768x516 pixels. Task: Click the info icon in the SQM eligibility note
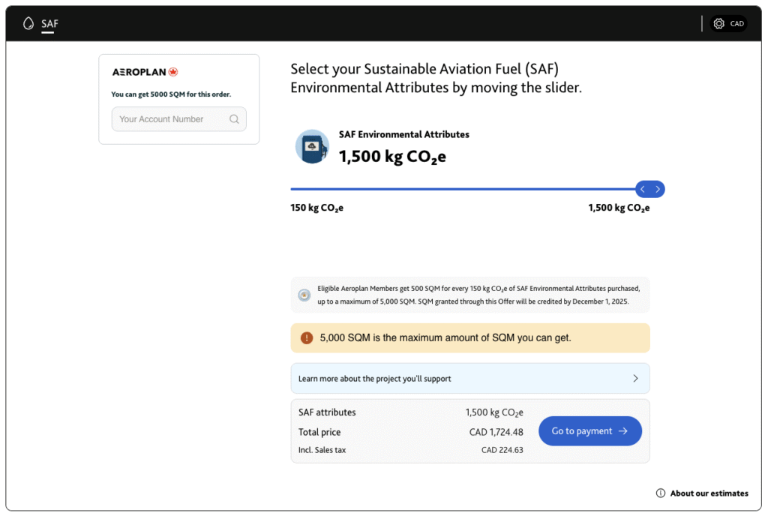304,295
